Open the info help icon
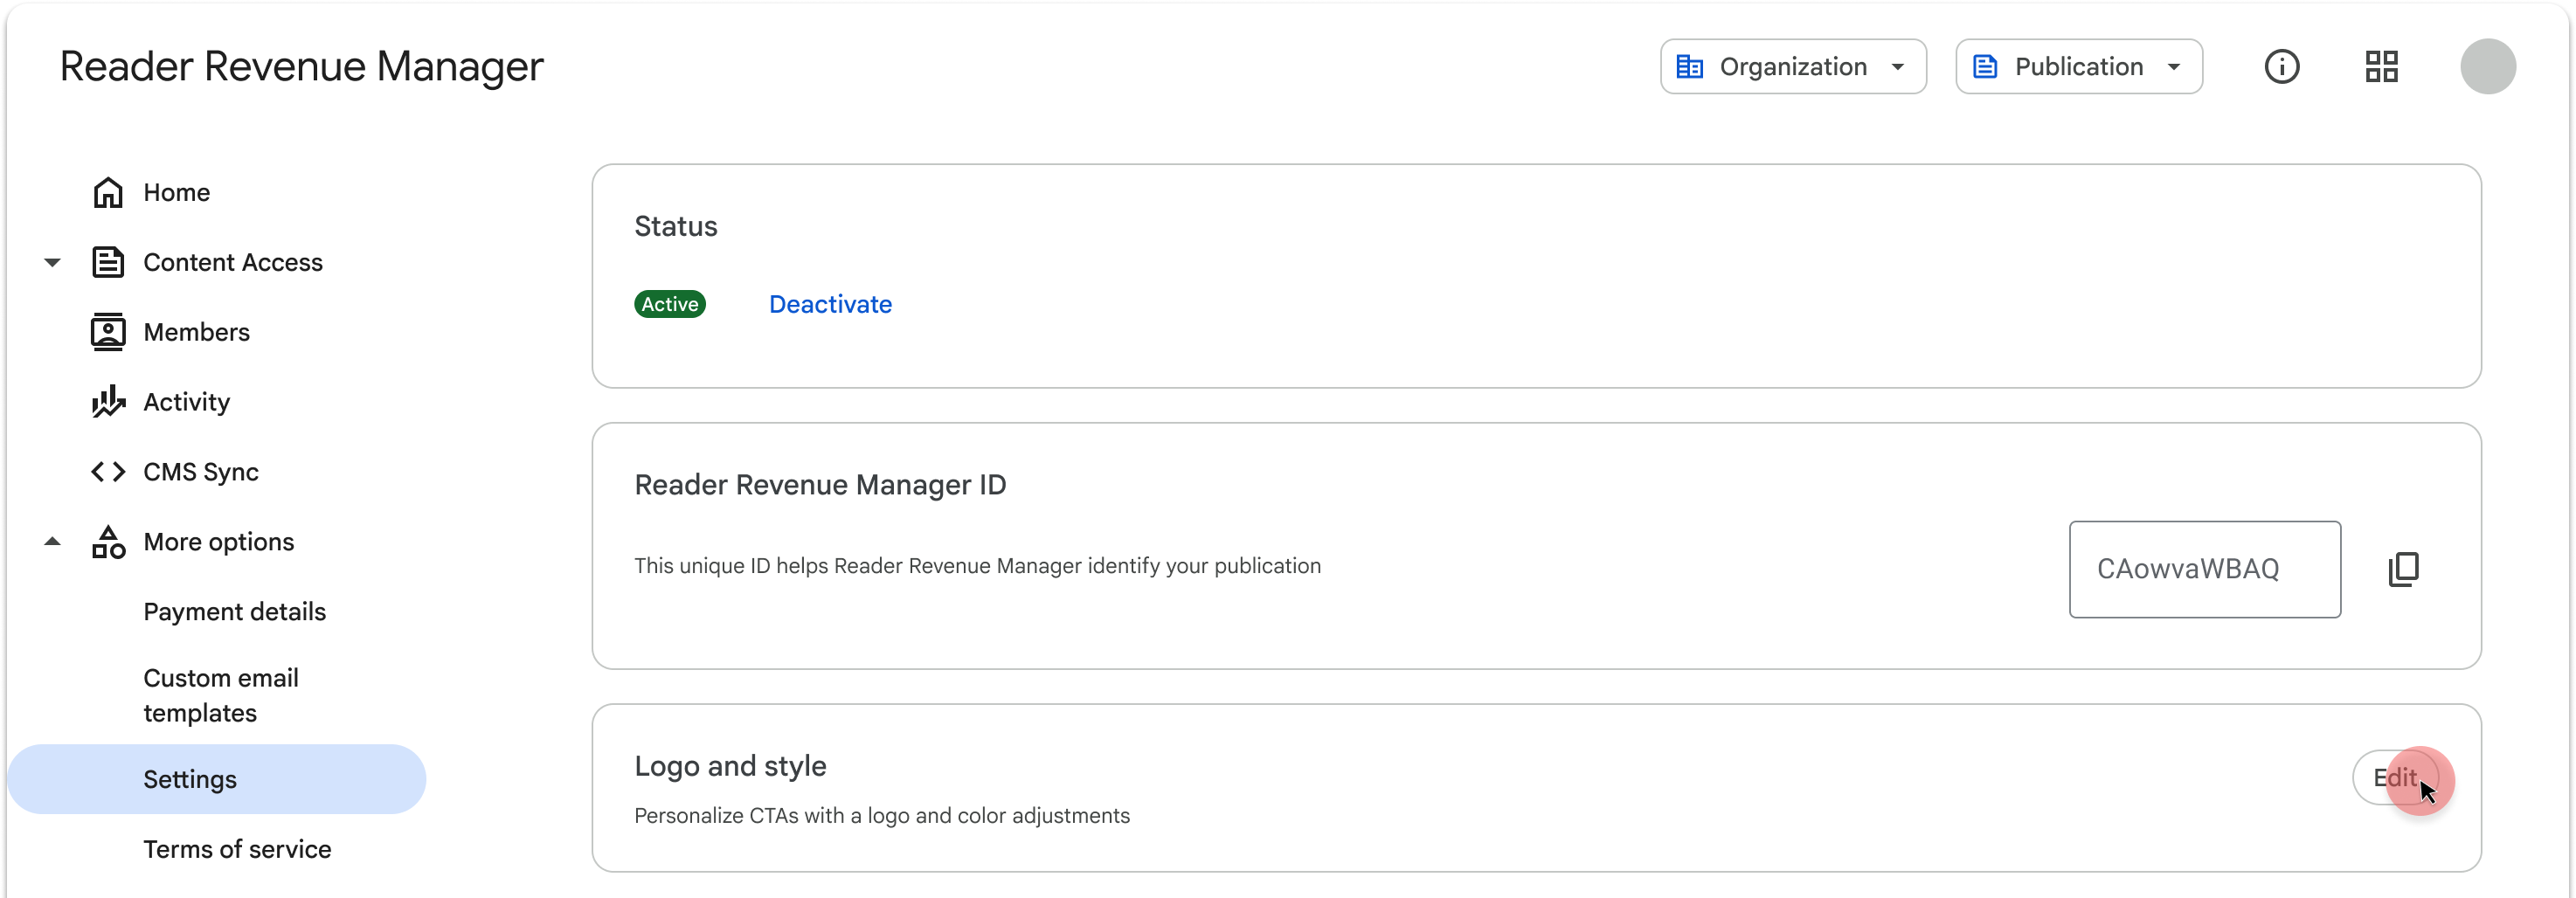The height and width of the screenshot is (898, 2576). click(2281, 67)
